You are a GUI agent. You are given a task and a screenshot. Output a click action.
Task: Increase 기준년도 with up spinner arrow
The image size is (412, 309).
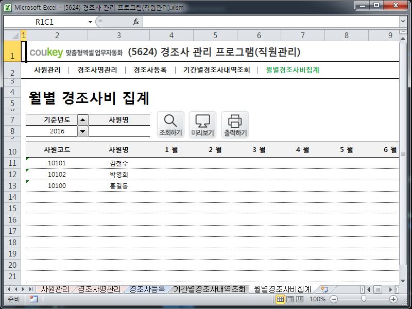[x=83, y=120]
